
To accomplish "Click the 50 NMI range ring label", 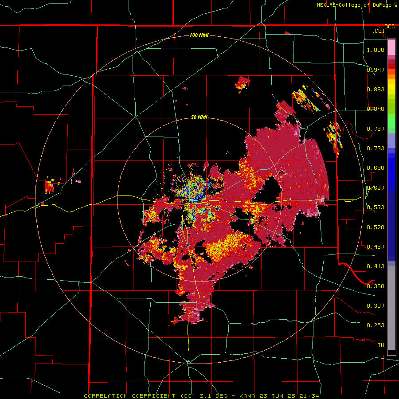I will coord(199,117).
